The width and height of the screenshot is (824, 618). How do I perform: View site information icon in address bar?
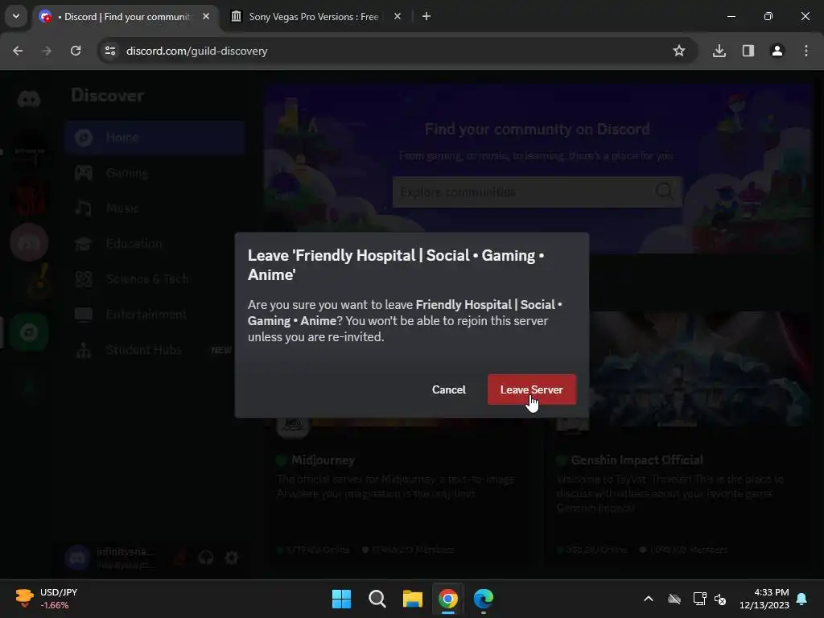coord(110,51)
